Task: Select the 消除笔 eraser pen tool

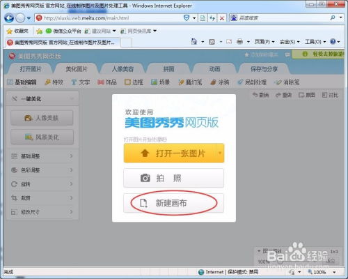Action: pyautogui.click(x=287, y=82)
